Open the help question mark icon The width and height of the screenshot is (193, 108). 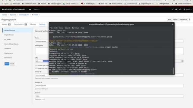[172, 9]
